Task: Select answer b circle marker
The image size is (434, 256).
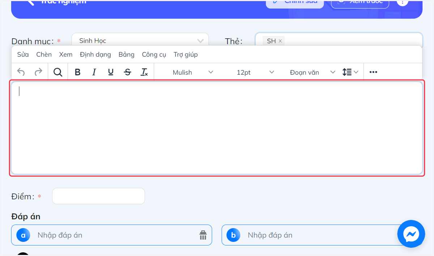Action: [x=233, y=235]
